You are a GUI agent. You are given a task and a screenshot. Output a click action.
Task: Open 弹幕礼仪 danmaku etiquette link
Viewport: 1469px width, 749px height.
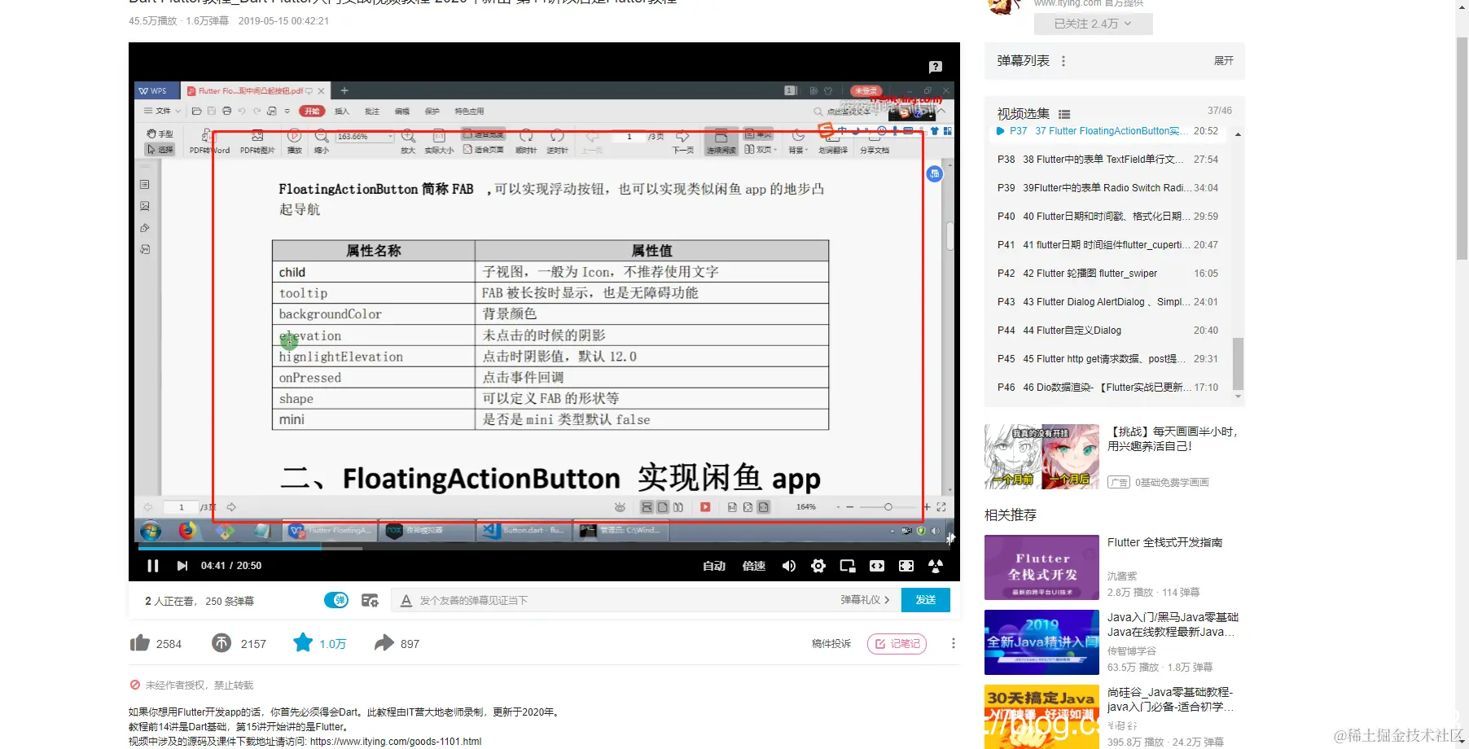tap(865, 600)
